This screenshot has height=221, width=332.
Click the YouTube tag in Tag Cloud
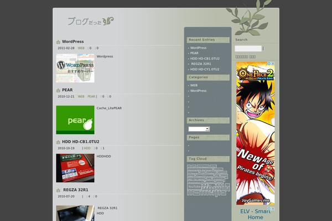click(x=194, y=187)
